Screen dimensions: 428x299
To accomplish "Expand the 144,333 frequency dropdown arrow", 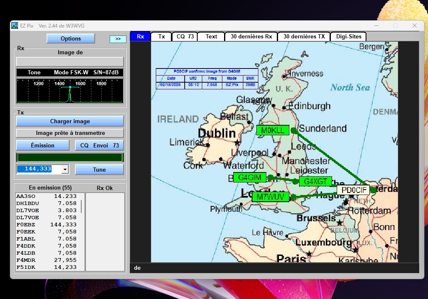I will click(x=65, y=169).
